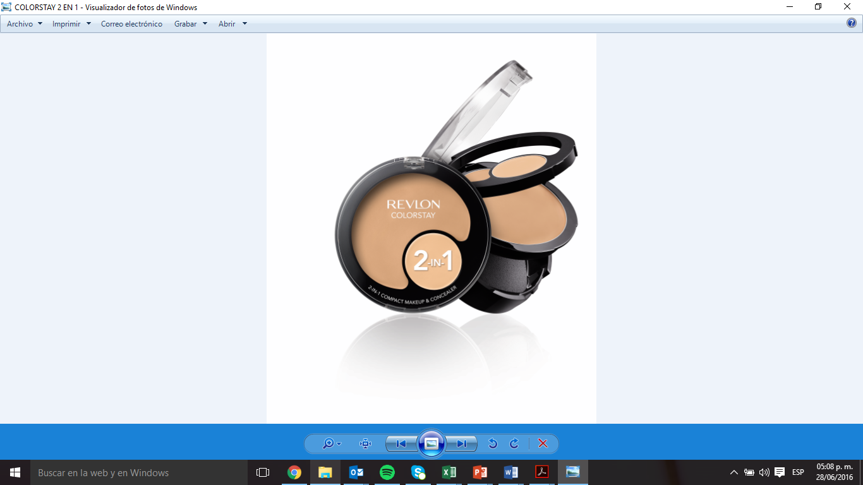The width and height of the screenshot is (863, 485).
Task: Open Outlook from taskbar
Action: point(356,472)
